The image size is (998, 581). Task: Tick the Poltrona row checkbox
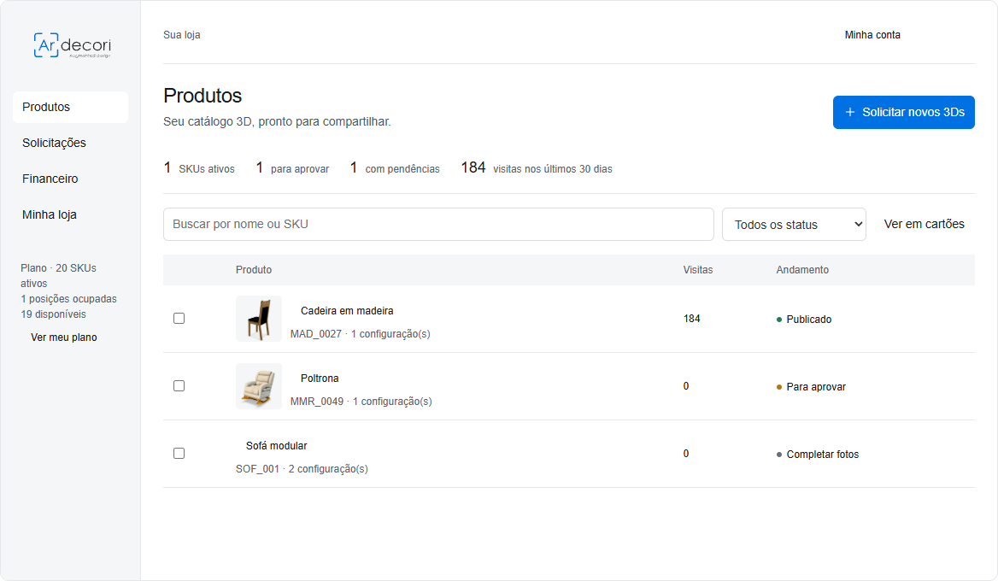point(179,385)
